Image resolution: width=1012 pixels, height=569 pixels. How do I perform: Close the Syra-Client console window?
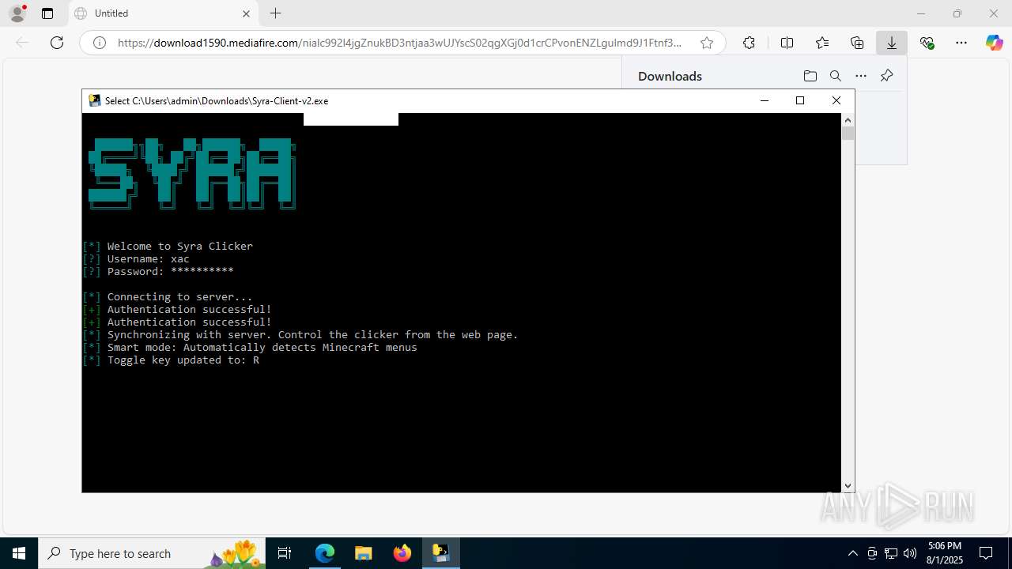[x=836, y=100]
